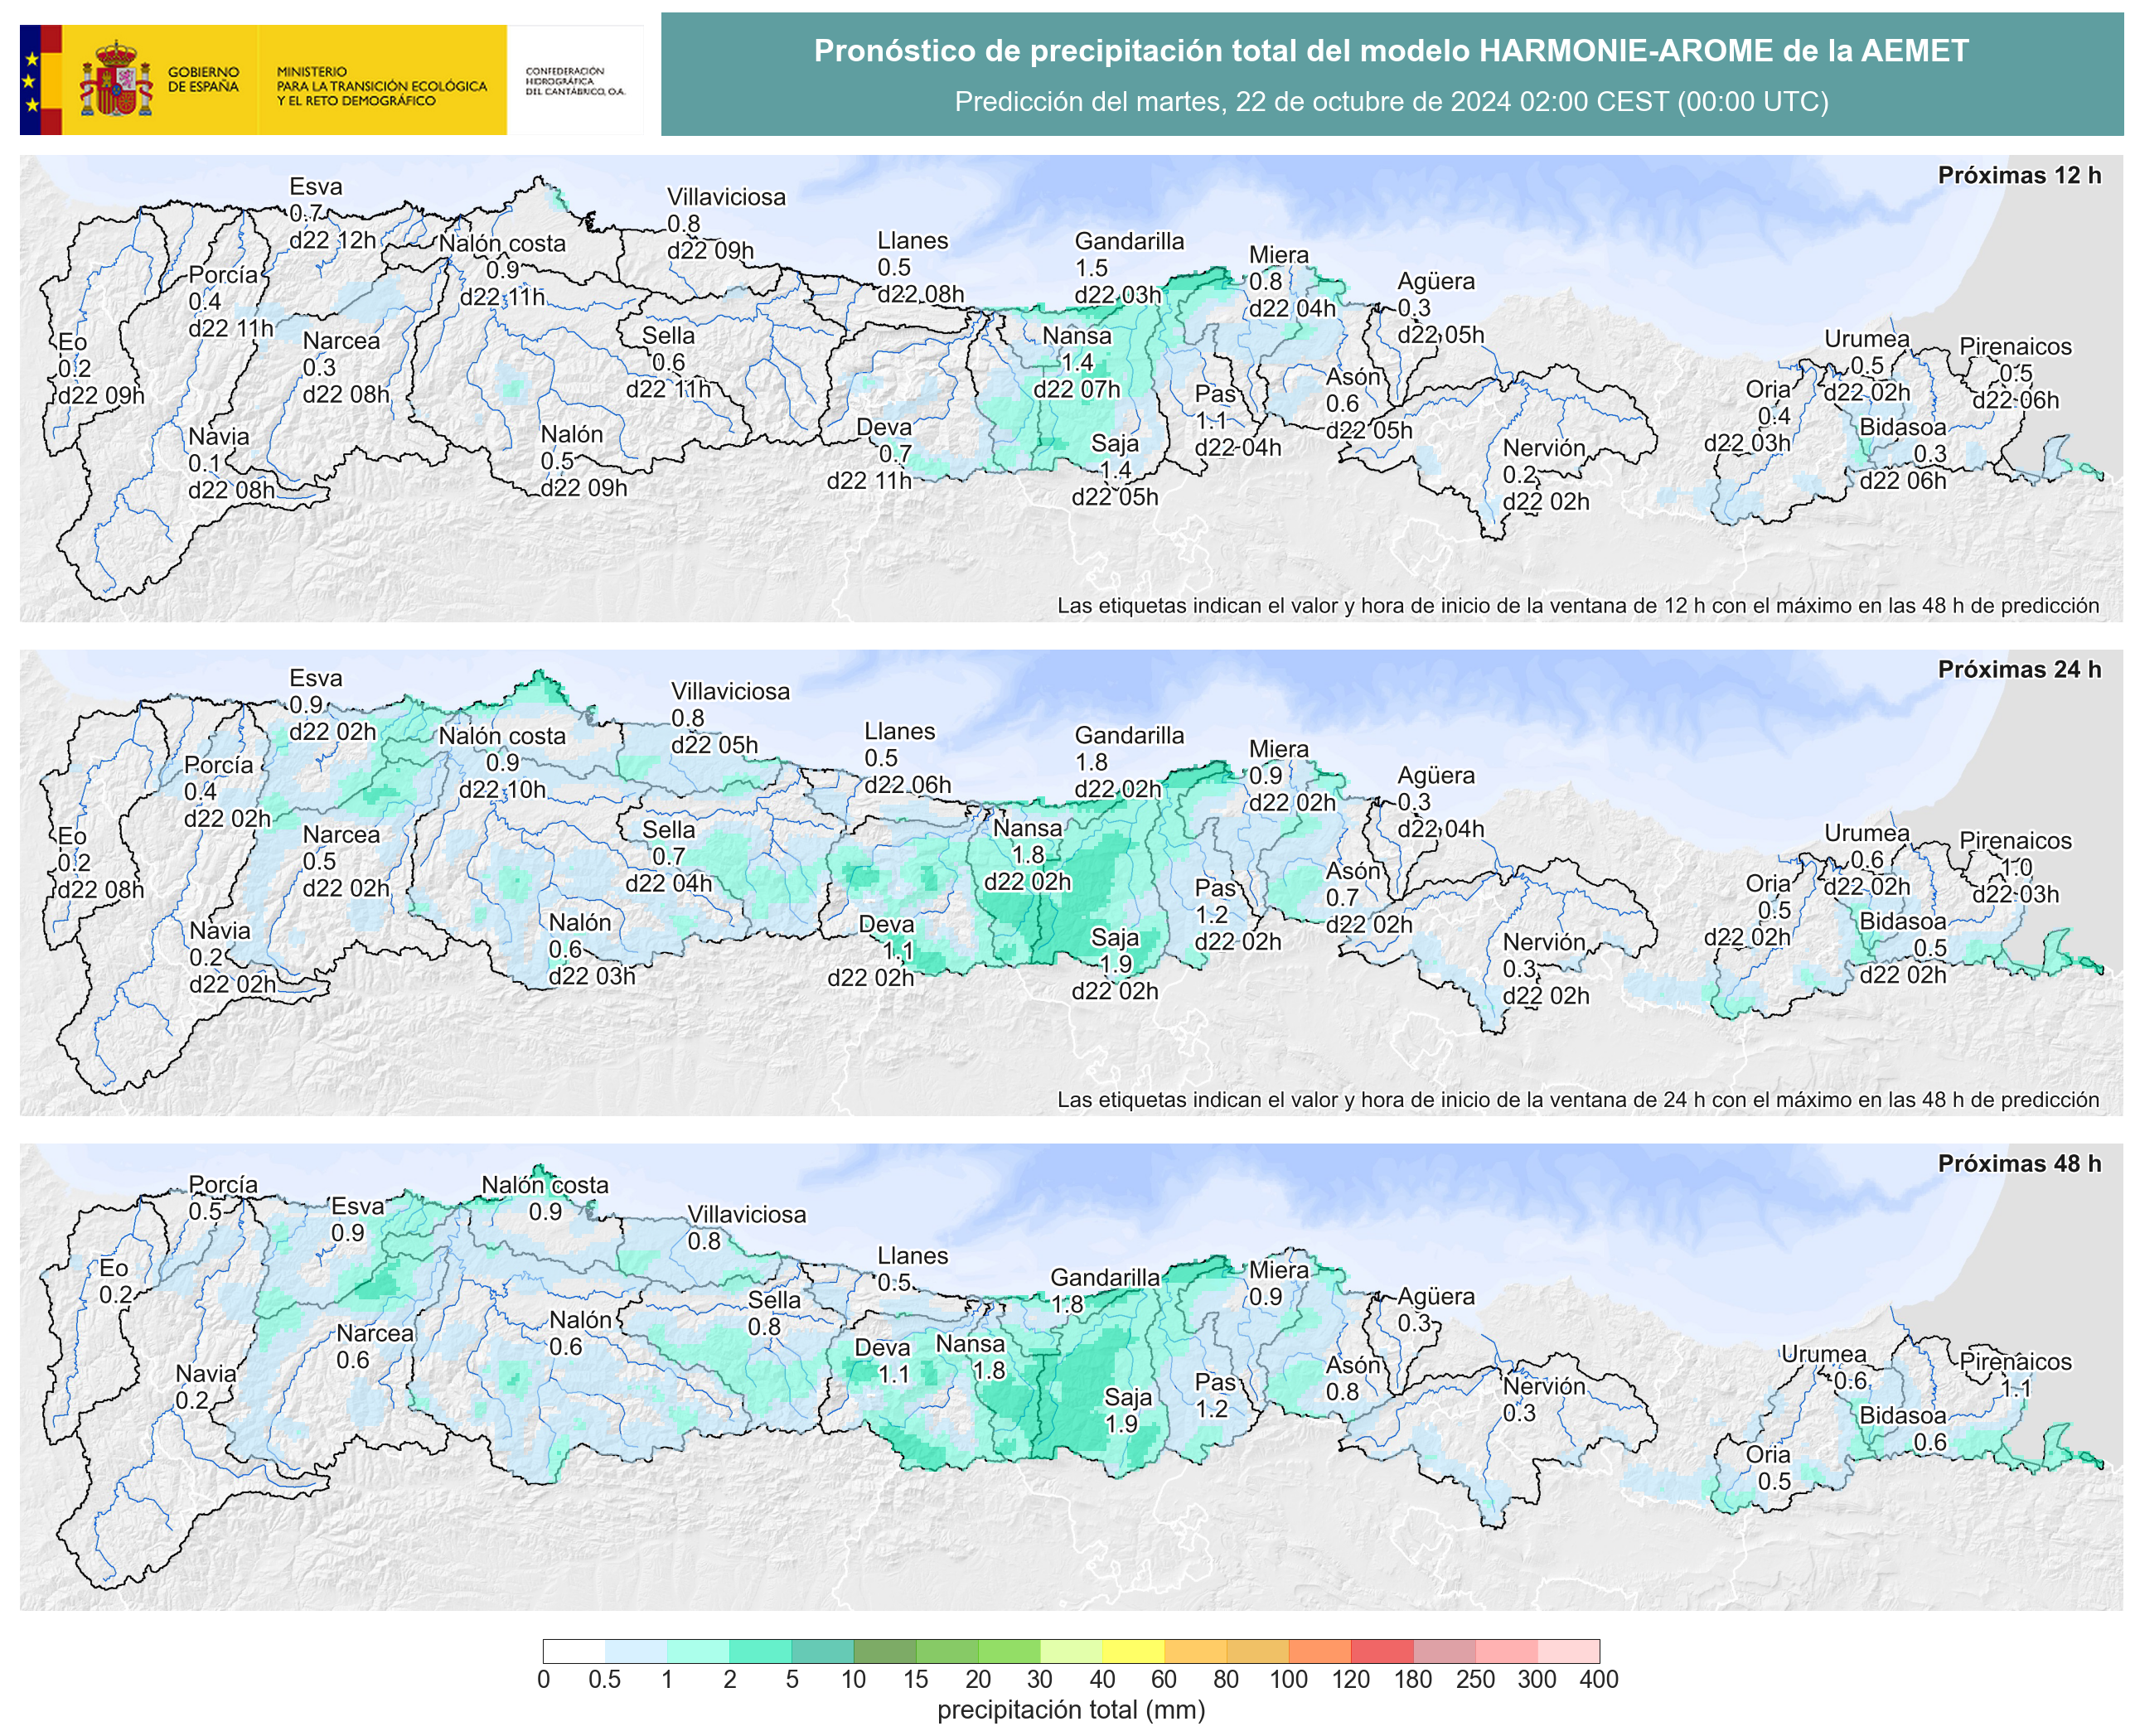Select the pale cyan 1–2 mm legend swatch
Screen dimensions: 2135x1736
click(x=698, y=1651)
